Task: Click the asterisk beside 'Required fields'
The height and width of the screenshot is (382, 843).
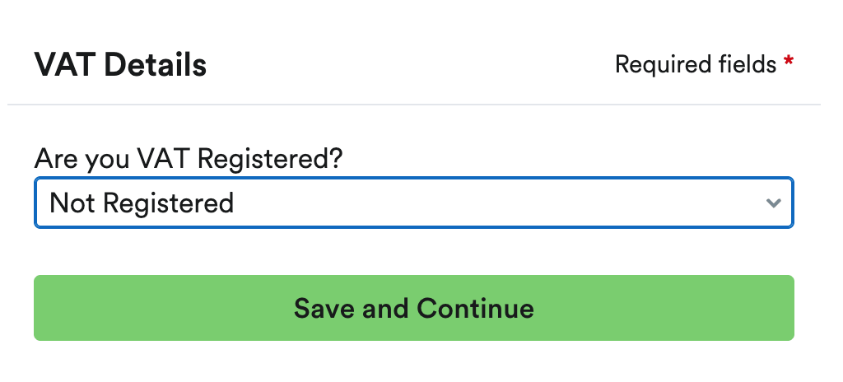Action: point(789,63)
